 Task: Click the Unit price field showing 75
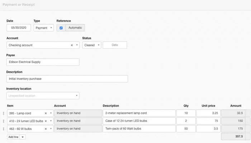click(x=208, y=121)
